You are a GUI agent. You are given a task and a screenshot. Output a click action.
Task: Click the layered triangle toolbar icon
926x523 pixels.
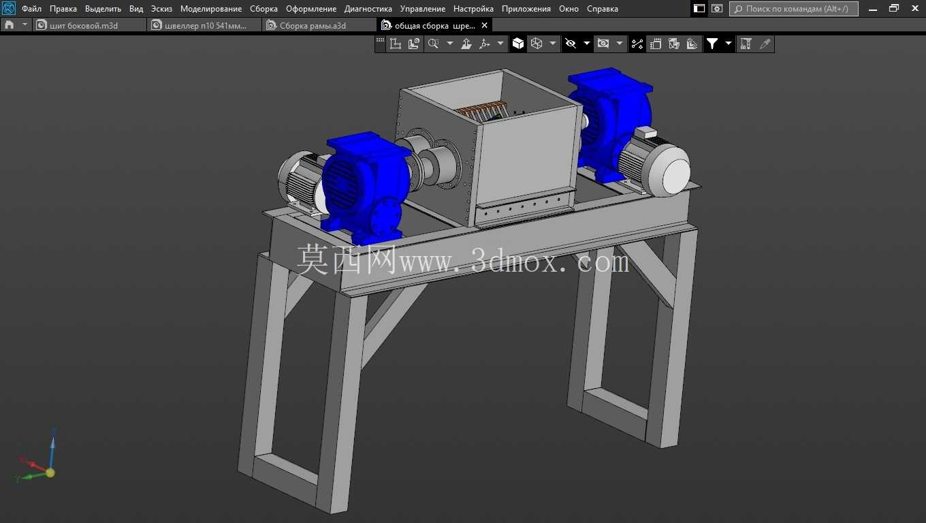pyautogui.click(x=692, y=44)
